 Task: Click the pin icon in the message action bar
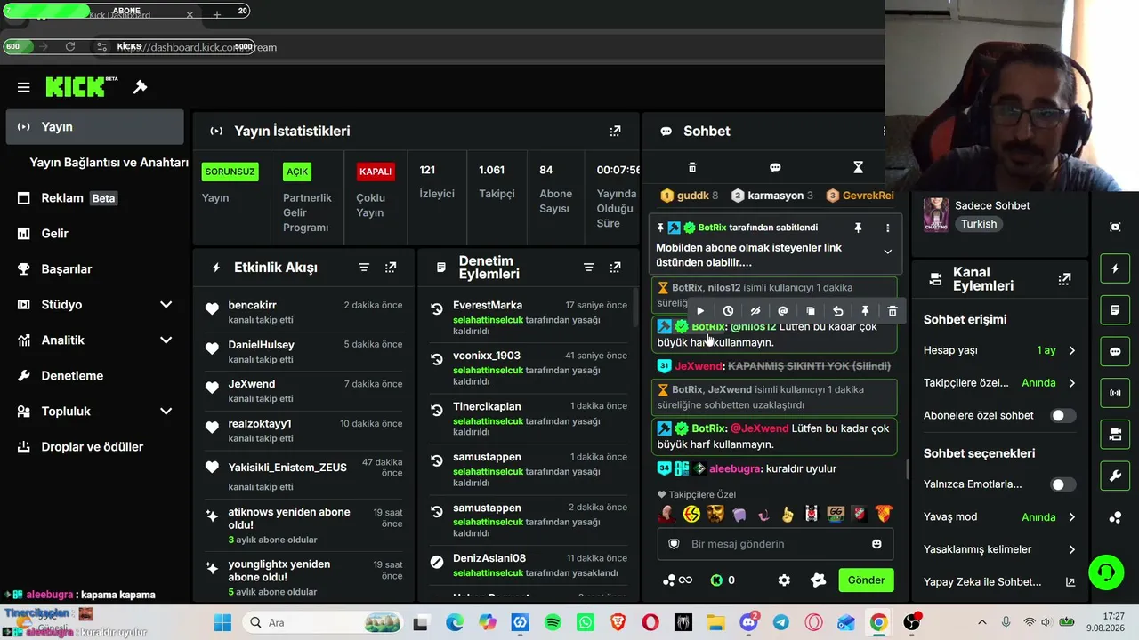tap(865, 311)
